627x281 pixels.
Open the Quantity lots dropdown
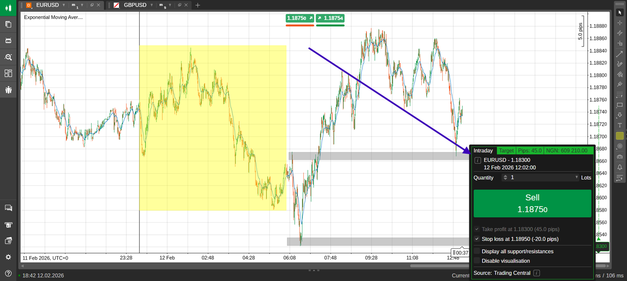pos(577,177)
